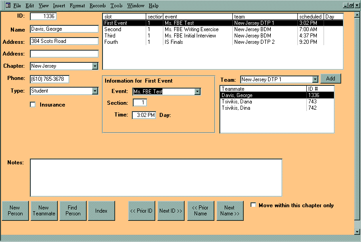Minimize the inner form window
Viewport: 361px width, 242px height.
click(x=346, y=5)
